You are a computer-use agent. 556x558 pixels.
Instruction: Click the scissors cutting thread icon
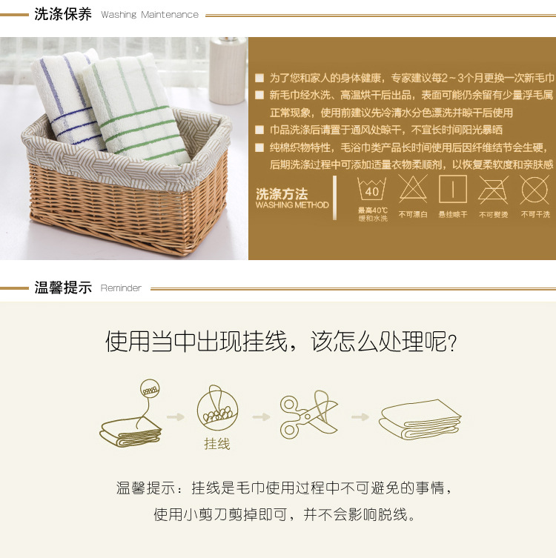308,415
